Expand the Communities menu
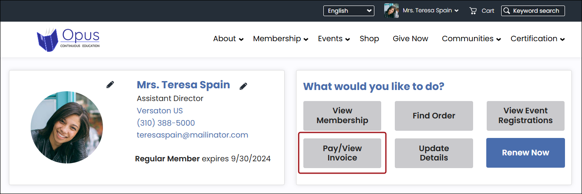582x194 pixels. click(x=471, y=39)
